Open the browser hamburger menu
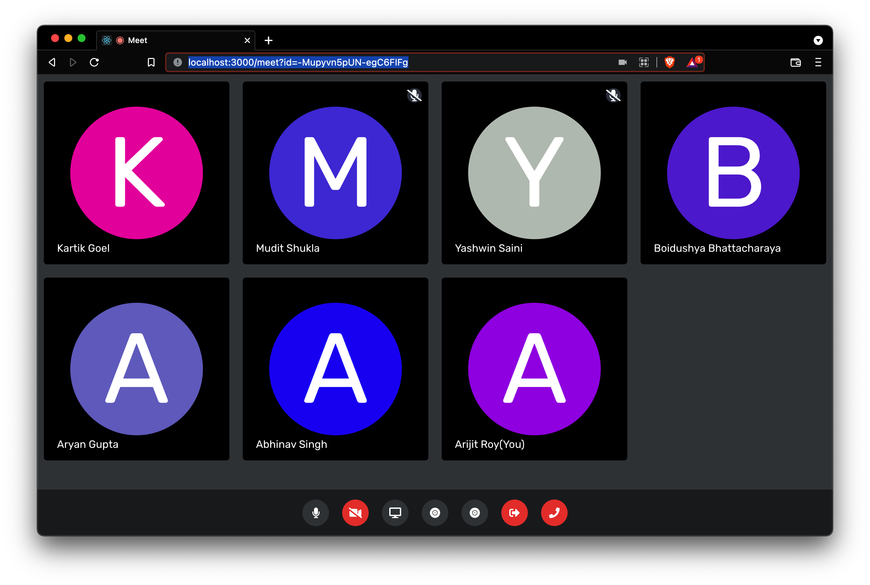The width and height of the screenshot is (870, 585). [818, 62]
